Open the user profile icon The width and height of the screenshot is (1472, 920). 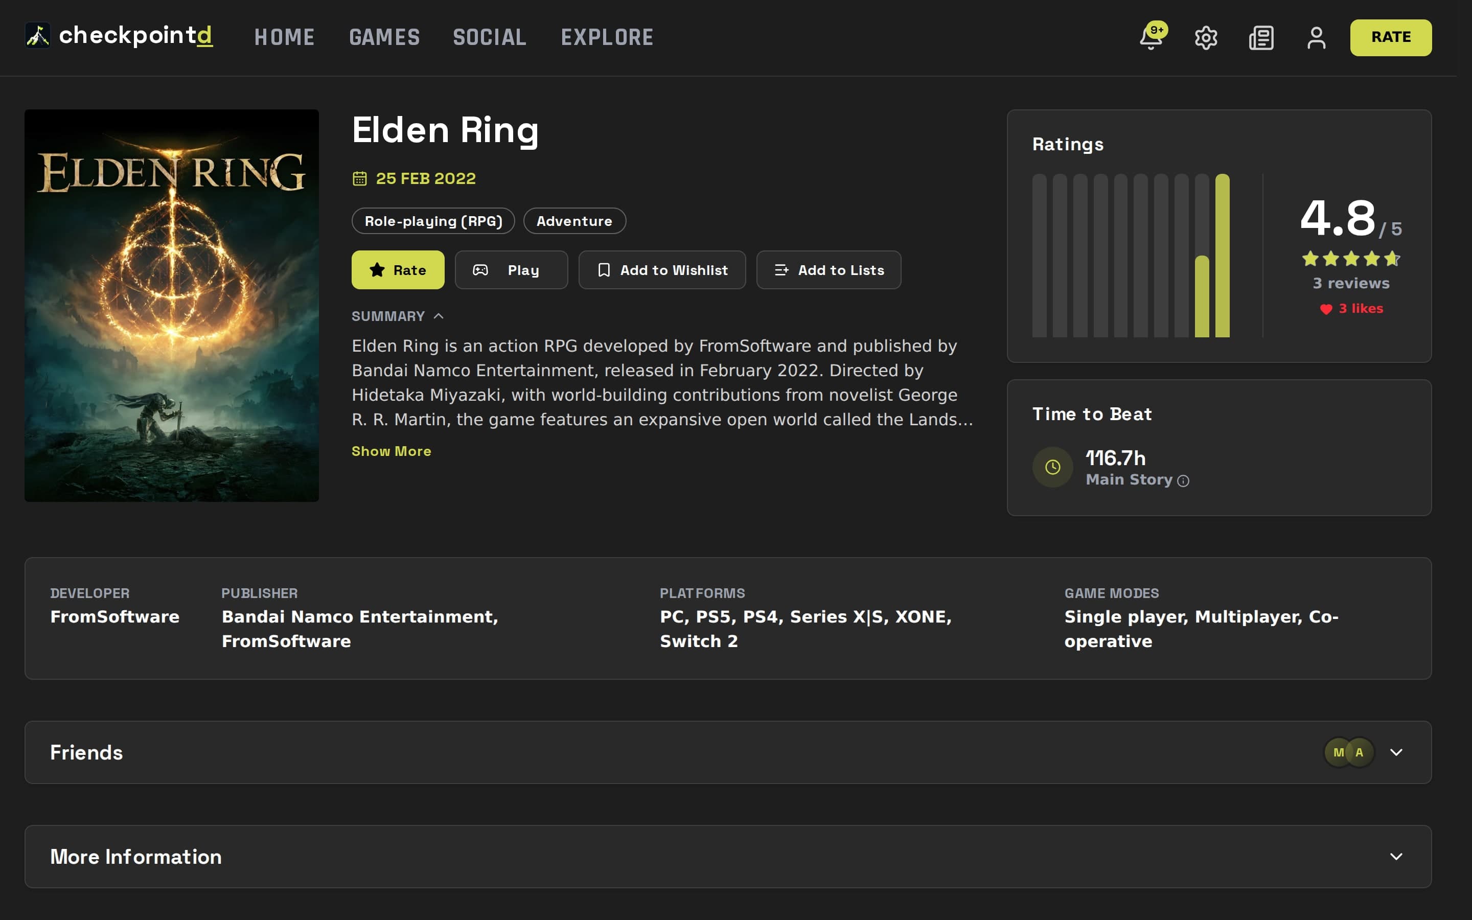[x=1316, y=38]
